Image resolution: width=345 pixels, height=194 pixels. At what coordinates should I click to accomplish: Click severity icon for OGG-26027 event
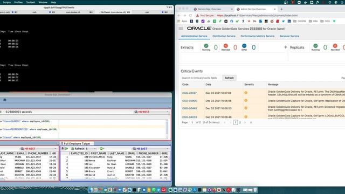pos(246,93)
